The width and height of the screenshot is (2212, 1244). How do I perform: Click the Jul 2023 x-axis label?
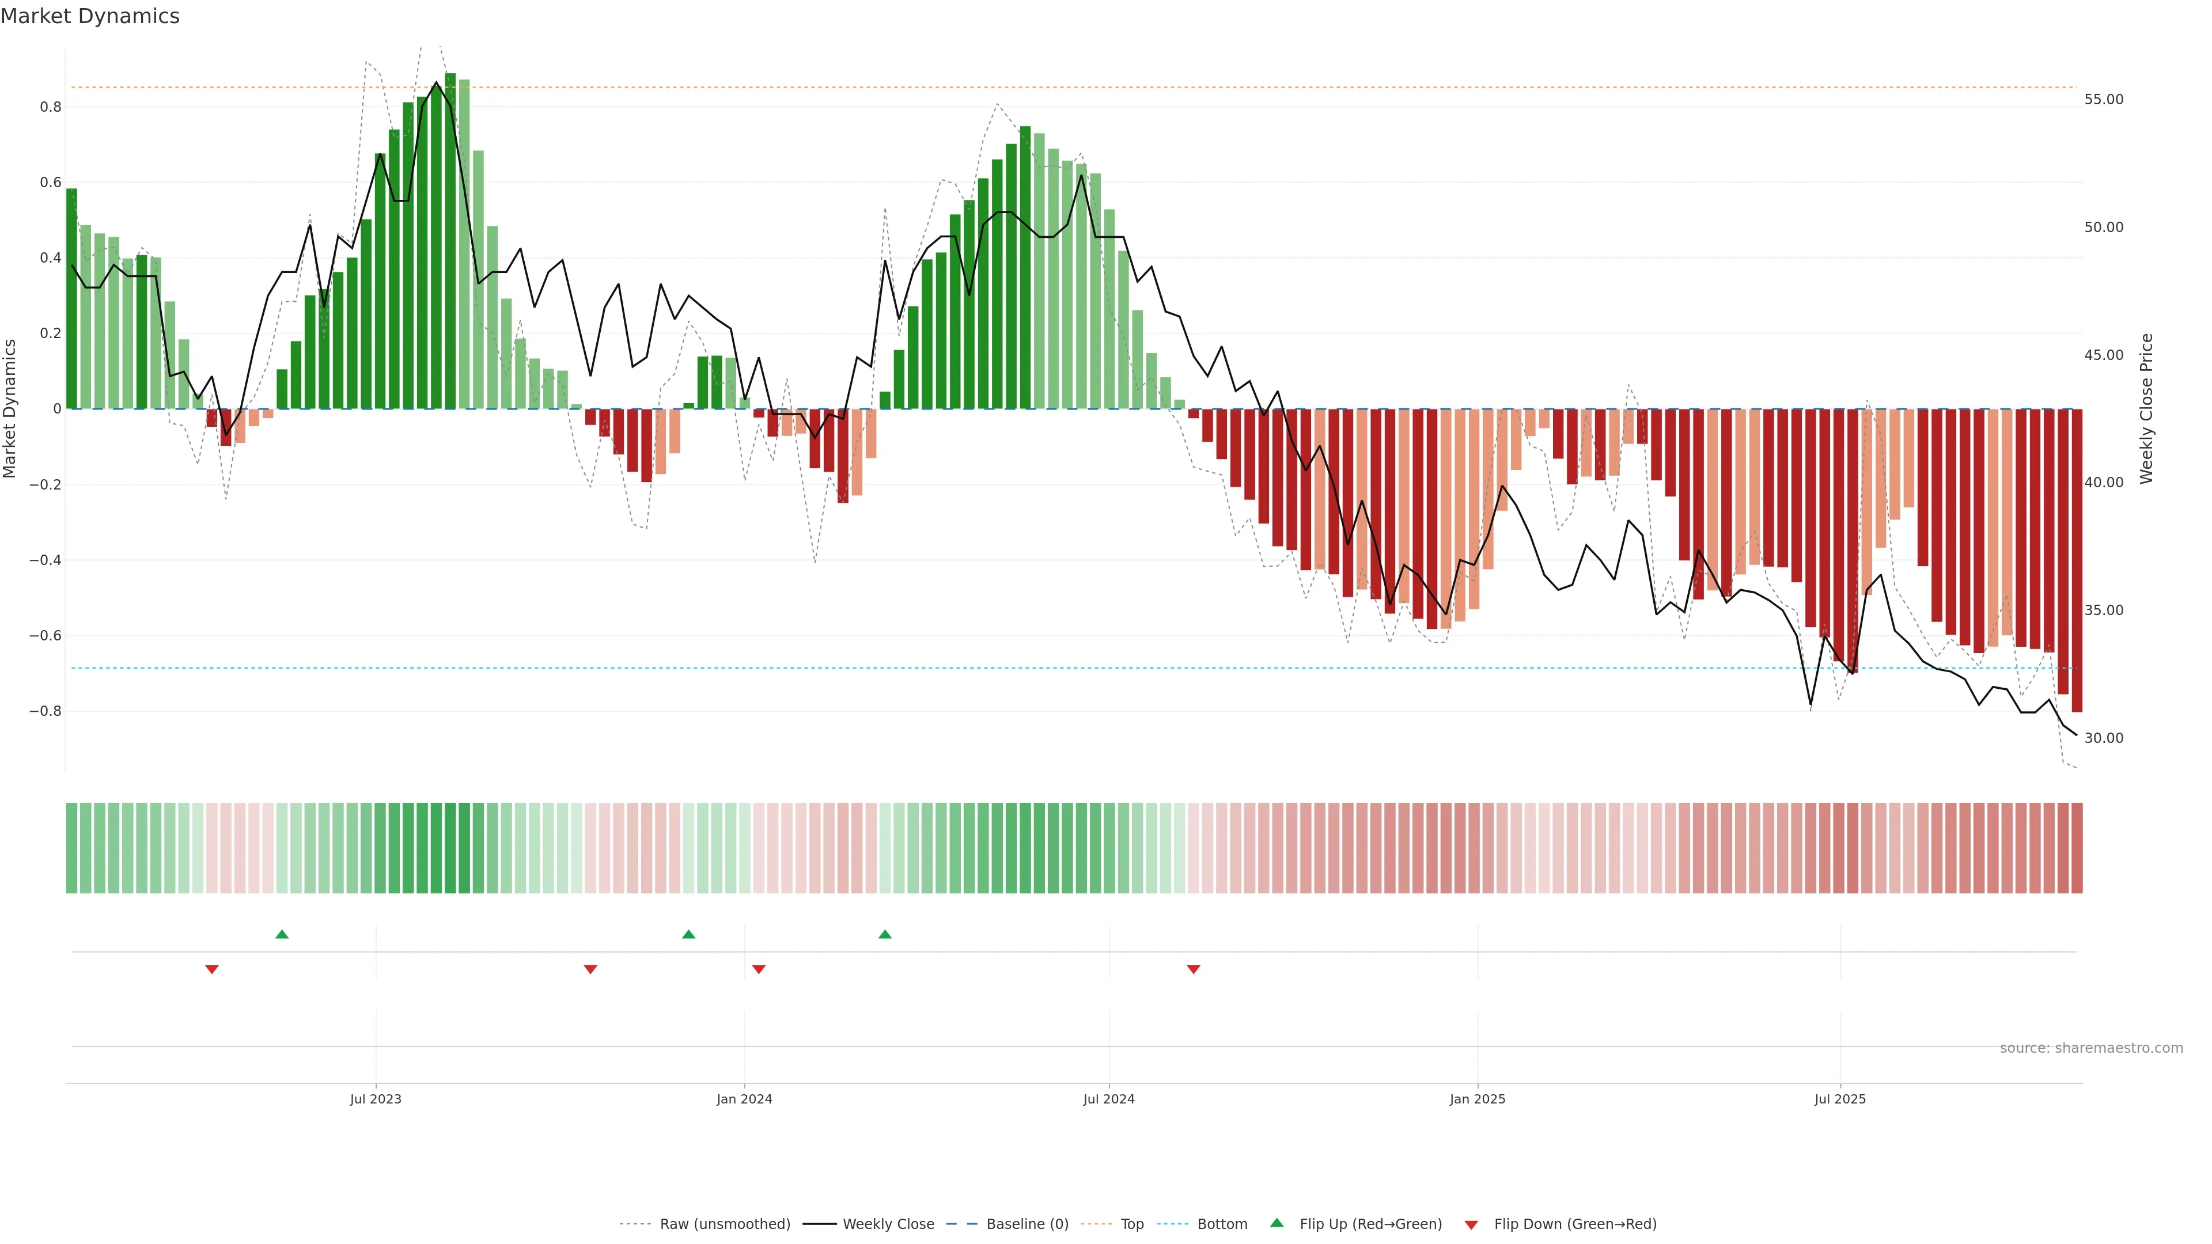[375, 1099]
